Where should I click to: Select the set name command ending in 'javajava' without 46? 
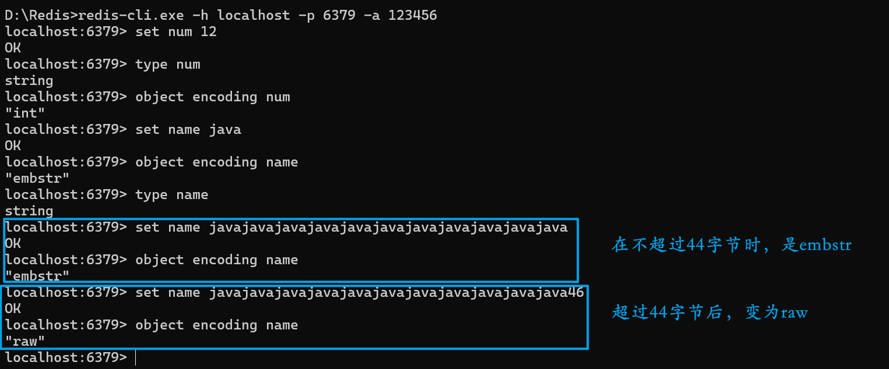pyautogui.click(x=286, y=228)
